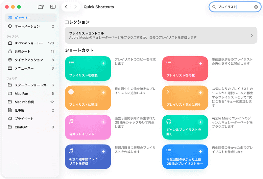The width and height of the screenshot is (263, 179).
Task: Open the ジャンルプレイリストを開く shortcut card
Action: [185, 127]
